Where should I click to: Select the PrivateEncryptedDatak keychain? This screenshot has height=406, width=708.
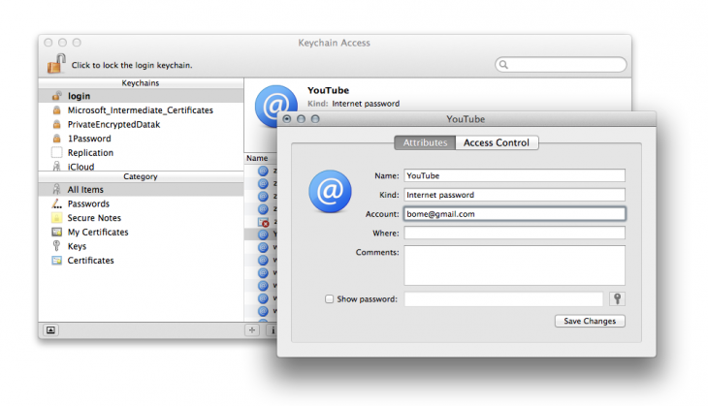[141, 124]
